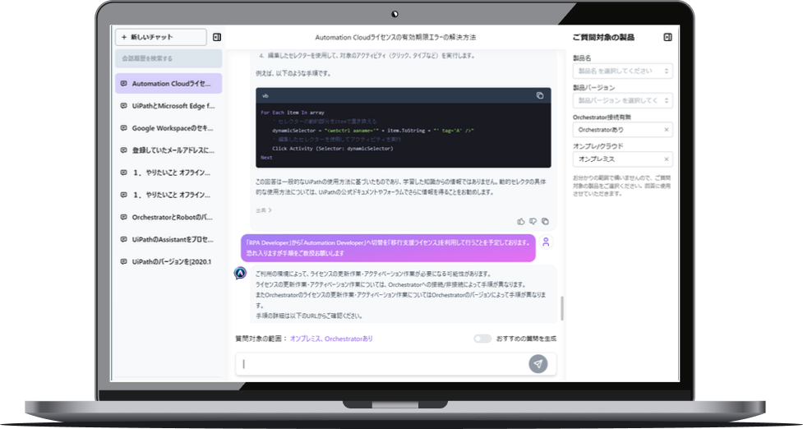Screen dimensions: 803x429
Task: Click chat icon beside UiPathとMicrosoft Edge entry
Action: point(123,106)
